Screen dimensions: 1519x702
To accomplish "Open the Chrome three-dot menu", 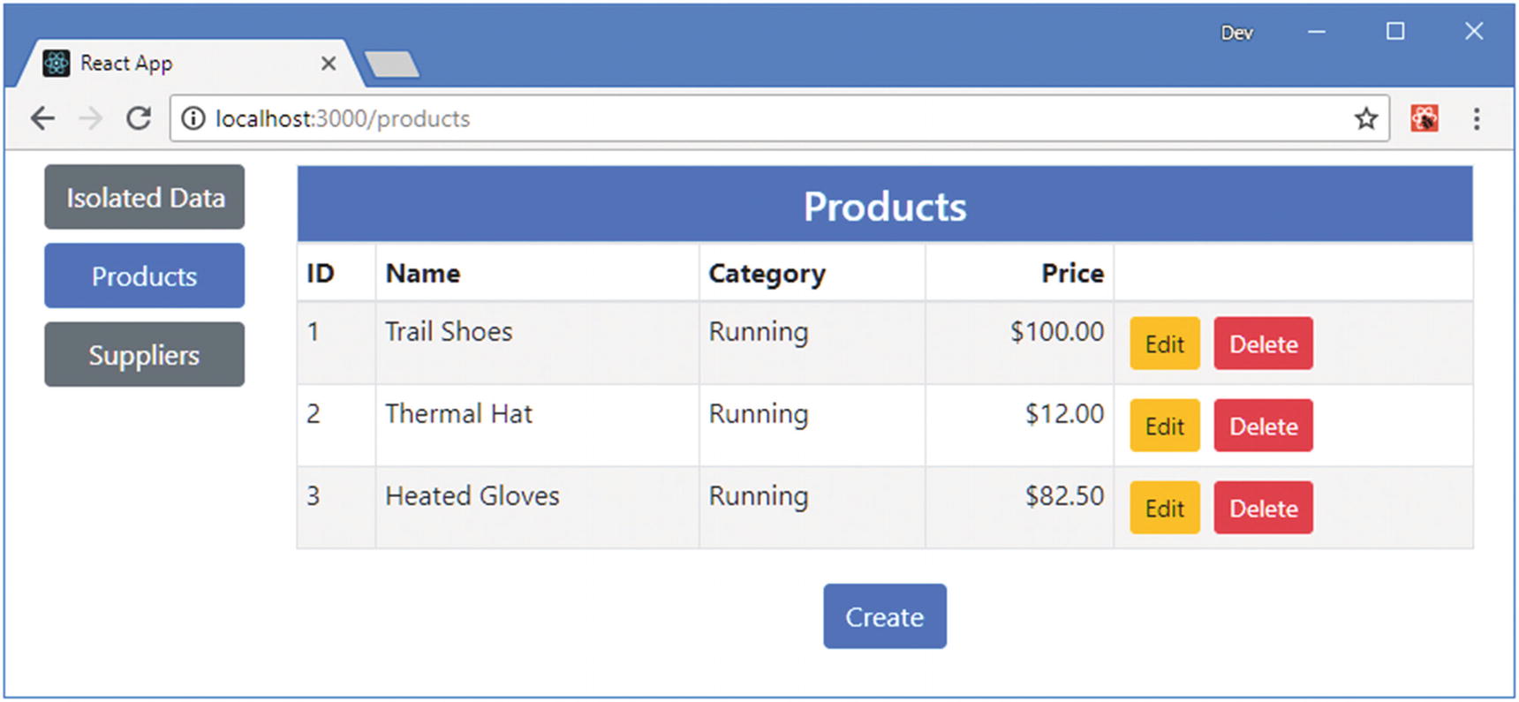I will coord(1476,118).
